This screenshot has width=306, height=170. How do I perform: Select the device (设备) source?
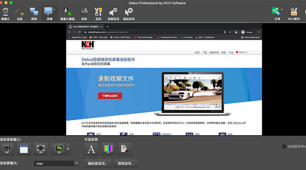20,14
